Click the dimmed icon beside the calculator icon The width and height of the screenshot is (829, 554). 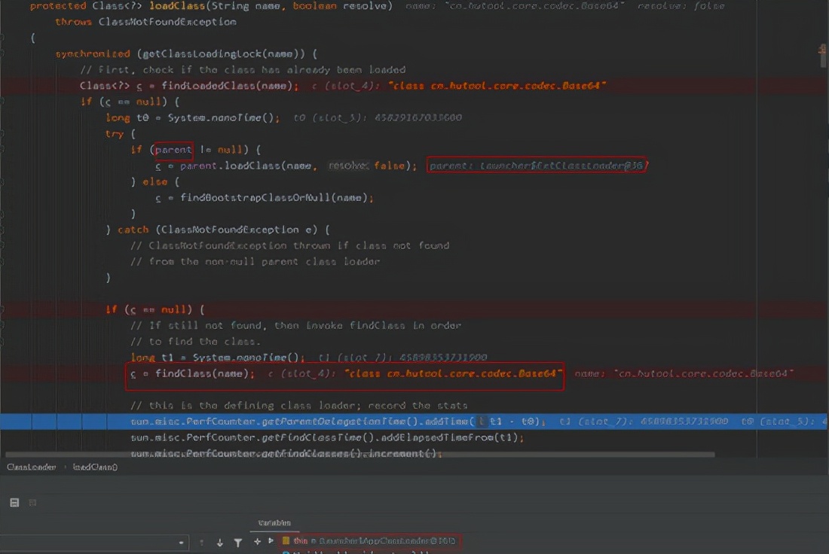[x=32, y=502]
